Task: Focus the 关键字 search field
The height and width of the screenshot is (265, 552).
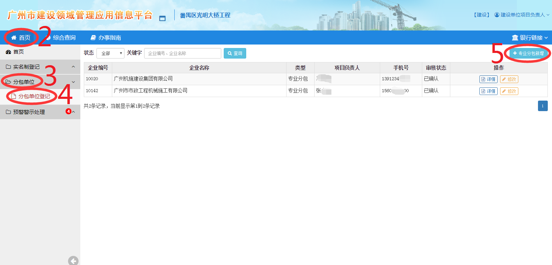Action: tap(183, 53)
